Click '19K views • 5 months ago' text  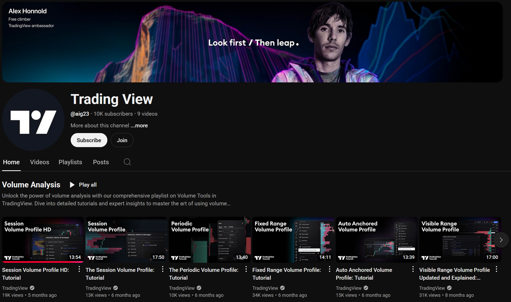click(29, 295)
